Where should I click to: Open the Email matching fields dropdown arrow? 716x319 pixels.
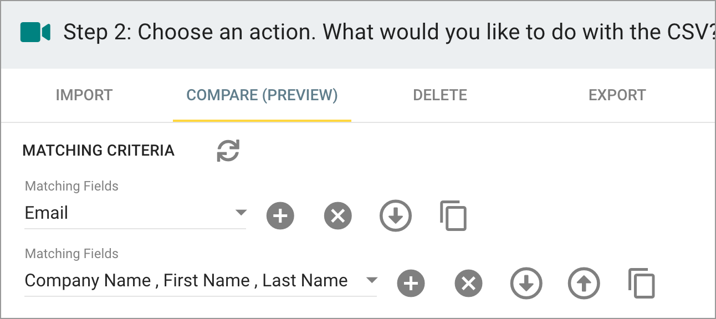[241, 213]
